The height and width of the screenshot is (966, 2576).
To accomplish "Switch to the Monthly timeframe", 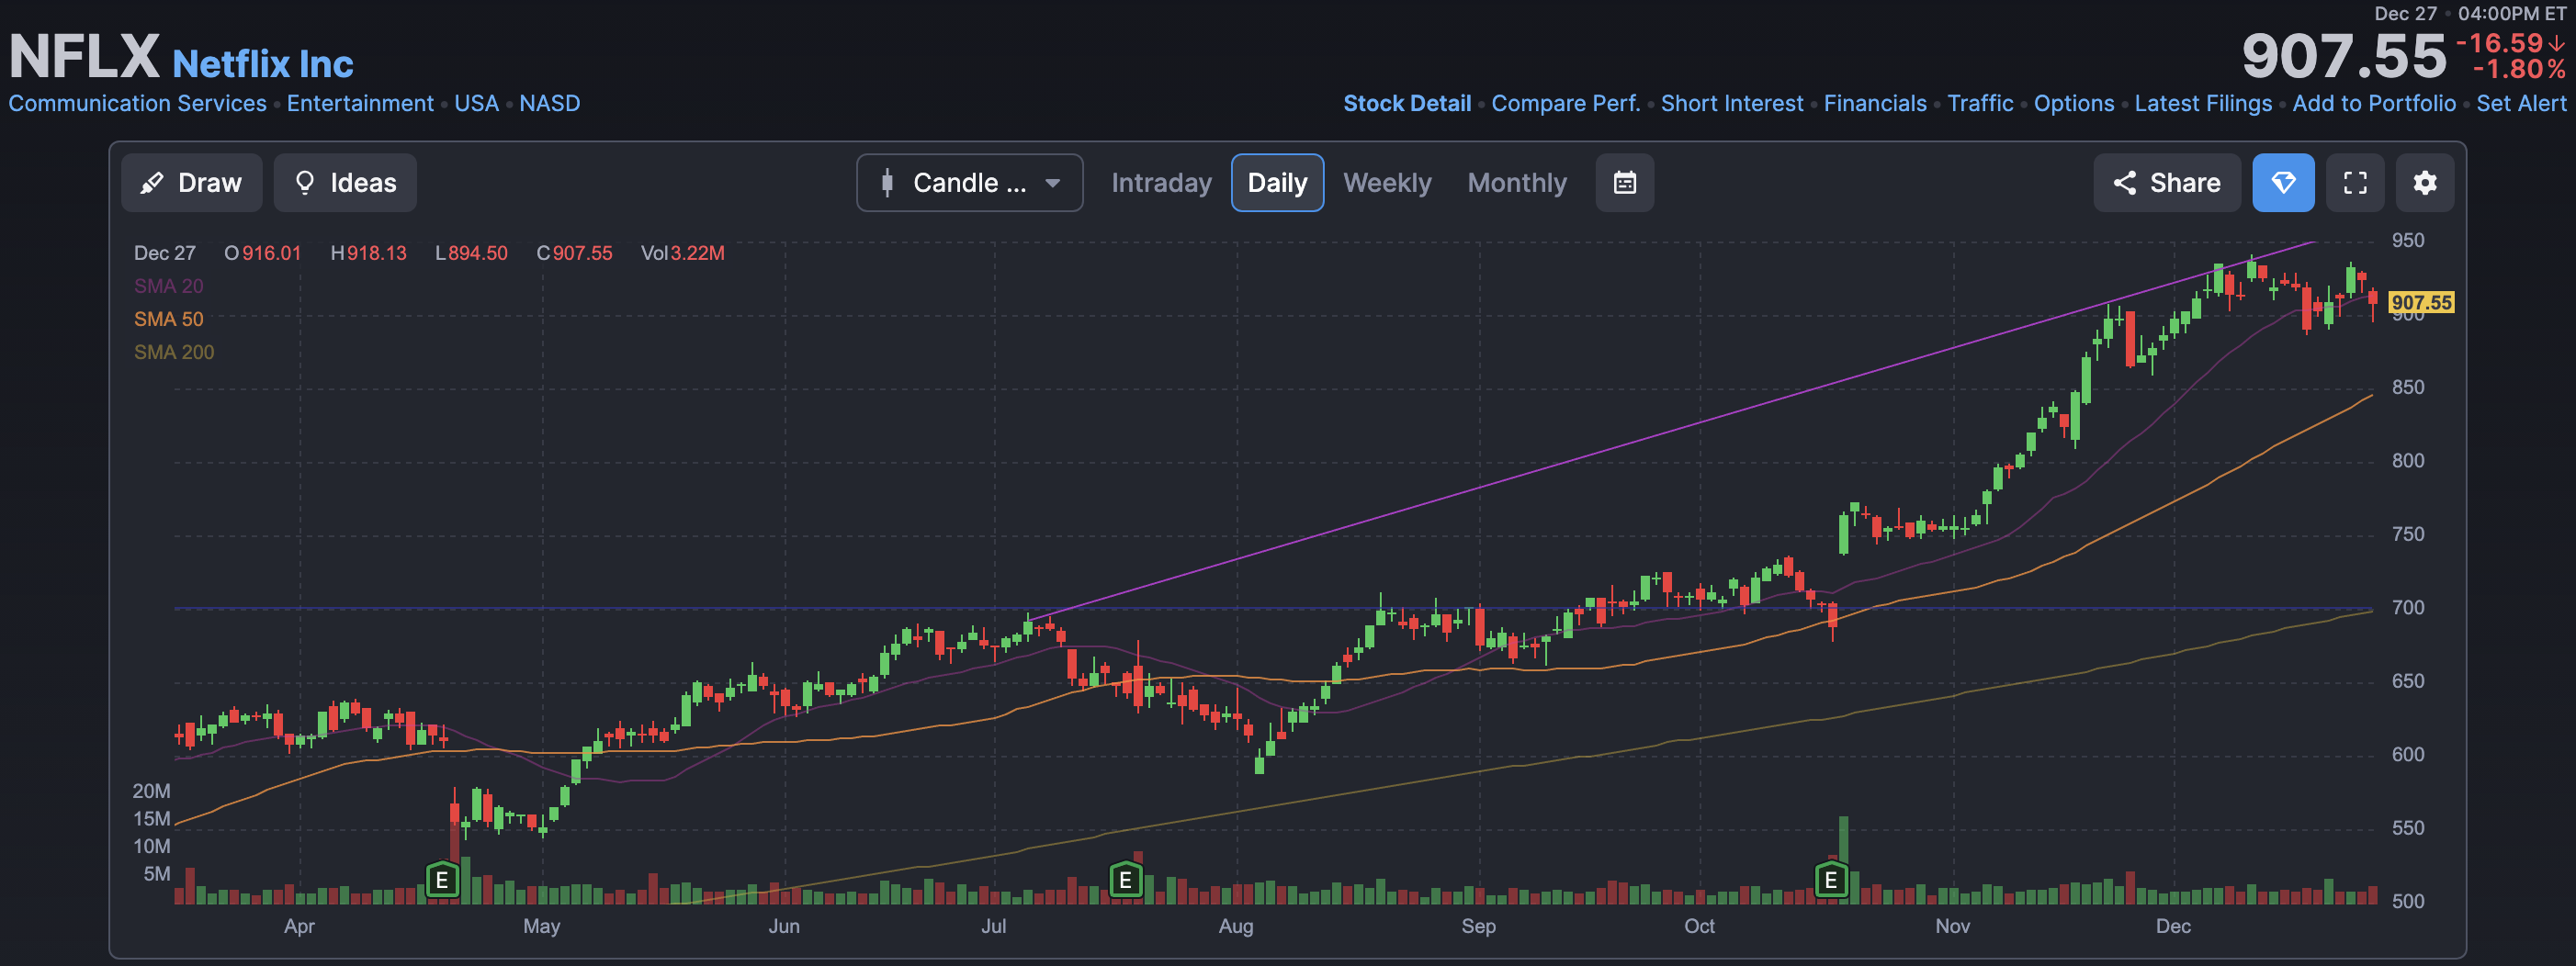I will pos(1517,183).
